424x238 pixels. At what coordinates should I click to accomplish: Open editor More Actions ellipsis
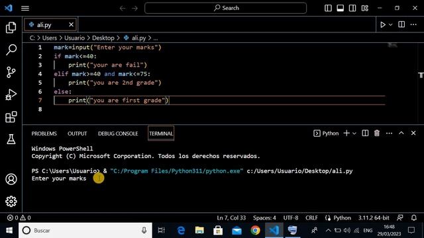[x=413, y=24]
